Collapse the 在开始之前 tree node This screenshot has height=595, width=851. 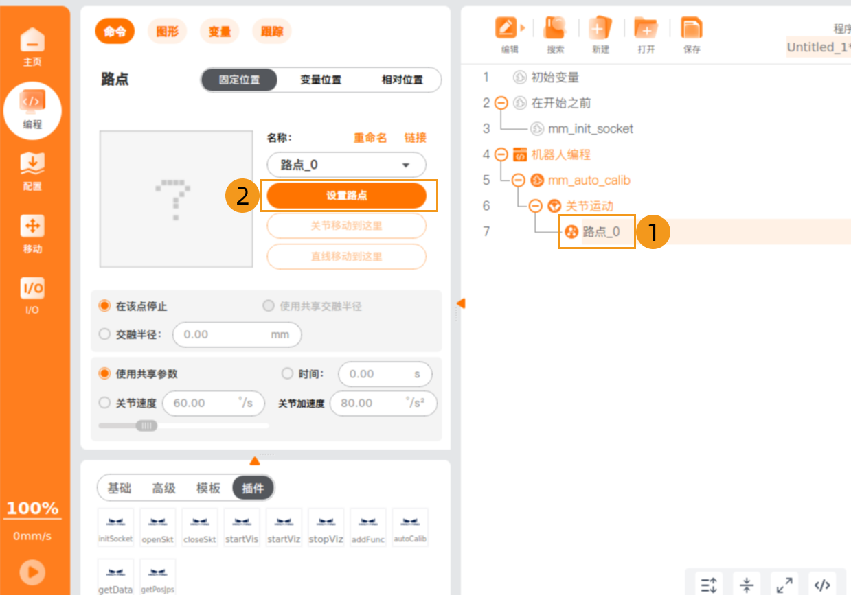501,103
